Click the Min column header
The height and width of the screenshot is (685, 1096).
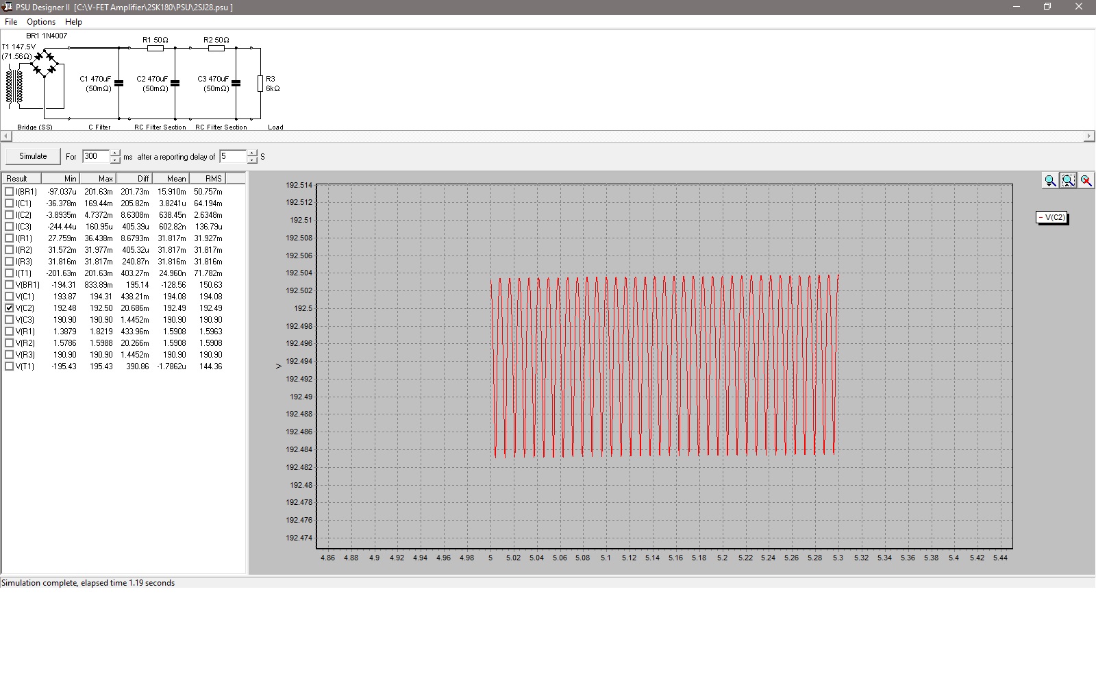pos(60,178)
